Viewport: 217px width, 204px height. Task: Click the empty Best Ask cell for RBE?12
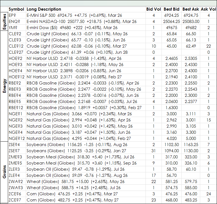[191, 108]
